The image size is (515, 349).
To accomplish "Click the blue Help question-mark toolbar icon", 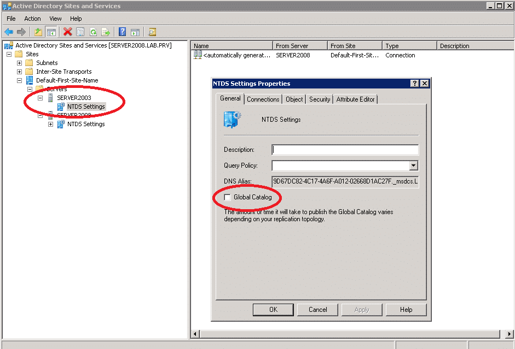I will click(122, 32).
